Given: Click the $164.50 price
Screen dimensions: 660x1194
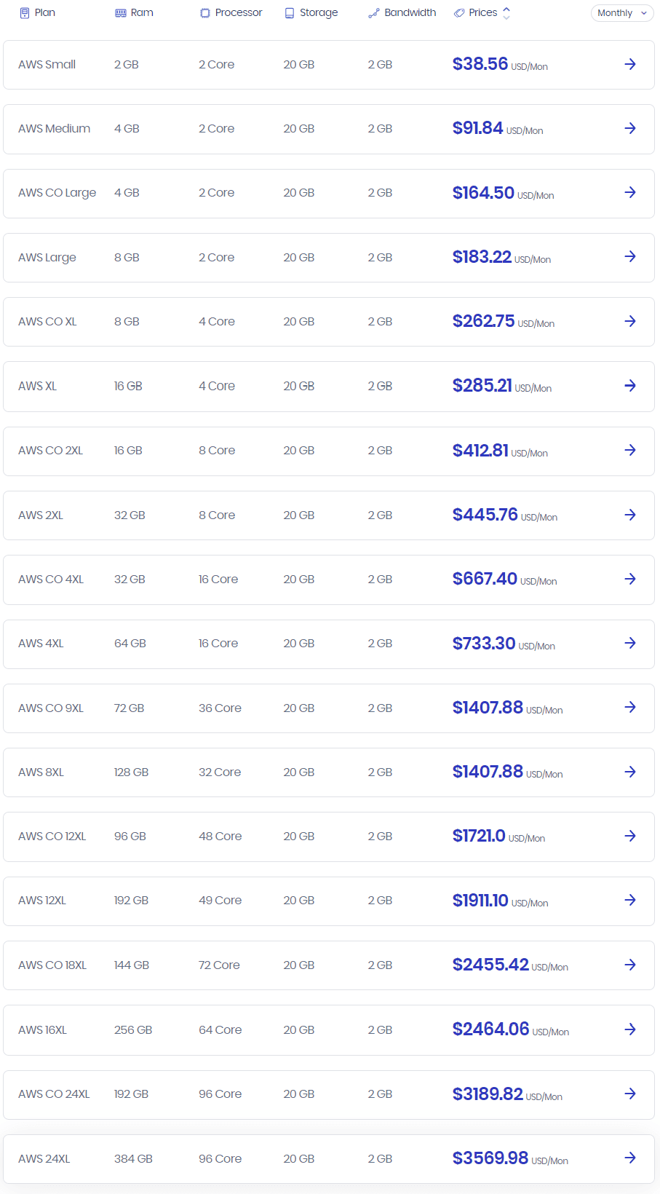Looking at the screenshot, I should click(x=483, y=193).
